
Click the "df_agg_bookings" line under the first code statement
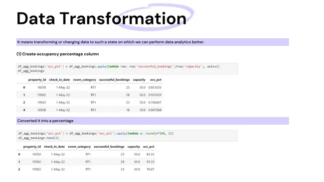click(31, 71)
